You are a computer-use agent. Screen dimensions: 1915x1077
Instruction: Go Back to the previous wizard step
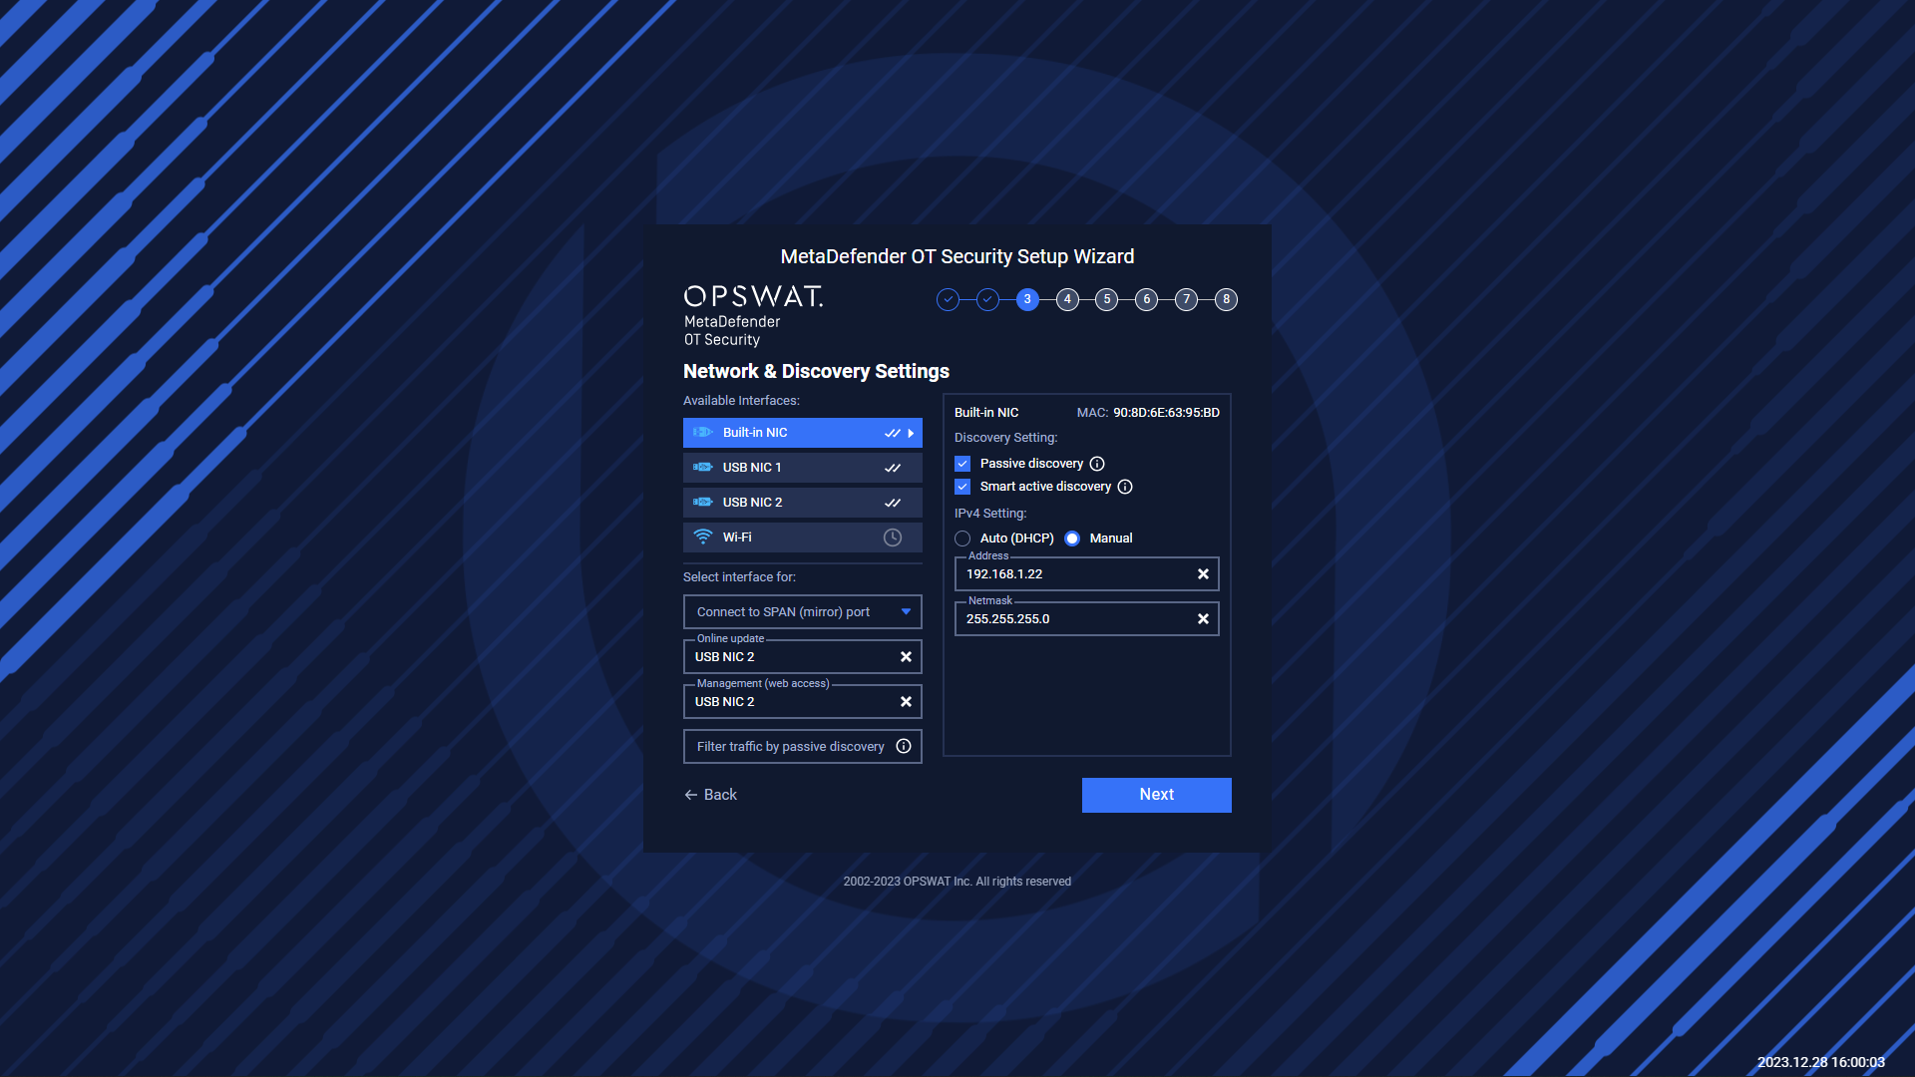(x=710, y=795)
